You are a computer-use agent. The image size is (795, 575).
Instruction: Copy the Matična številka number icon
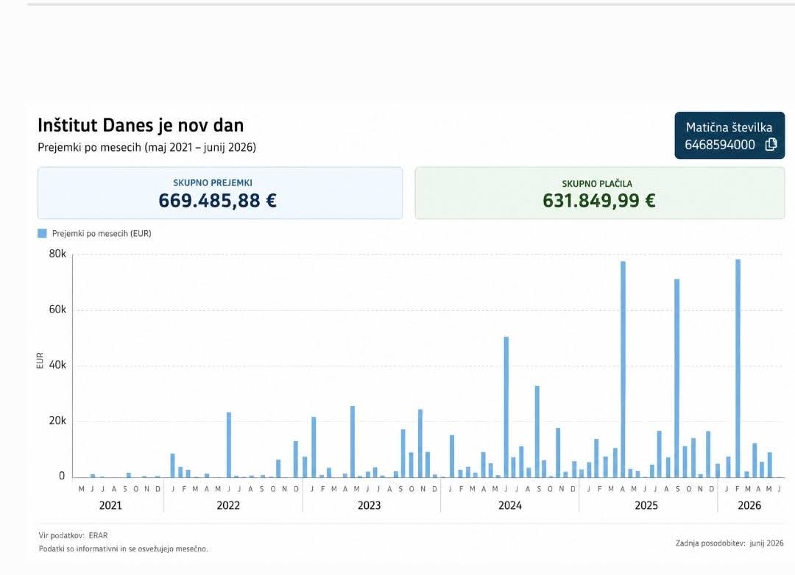pyautogui.click(x=771, y=144)
